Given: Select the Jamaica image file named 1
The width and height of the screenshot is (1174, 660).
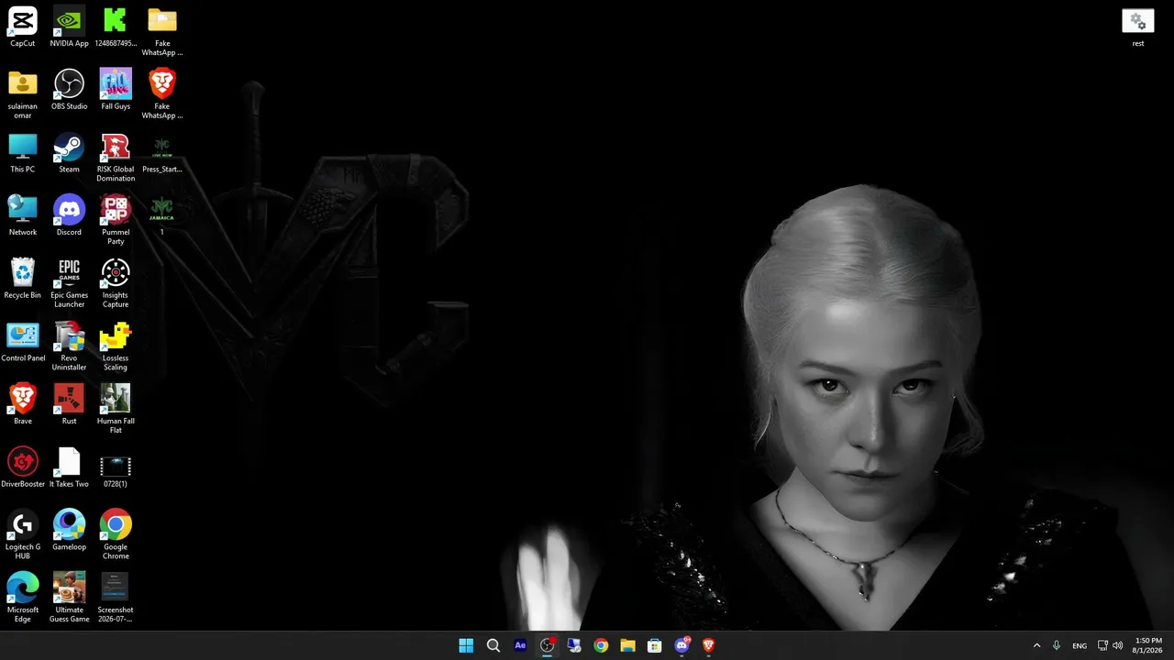Looking at the screenshot, I should coord(162,216).
